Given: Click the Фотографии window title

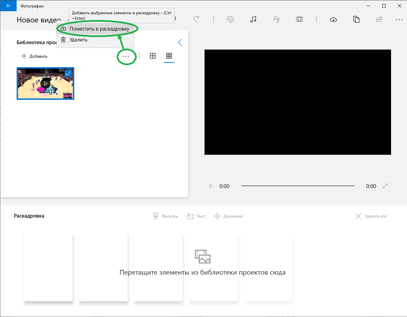Looking at the screenshot, I should point(32,6).
